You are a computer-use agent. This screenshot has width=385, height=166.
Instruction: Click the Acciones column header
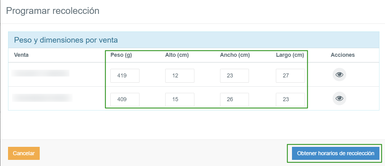(343, 55)
